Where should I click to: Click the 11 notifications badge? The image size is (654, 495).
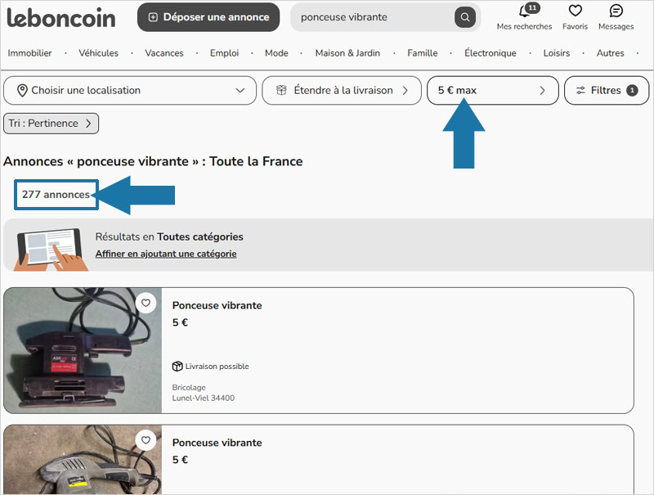533,7
